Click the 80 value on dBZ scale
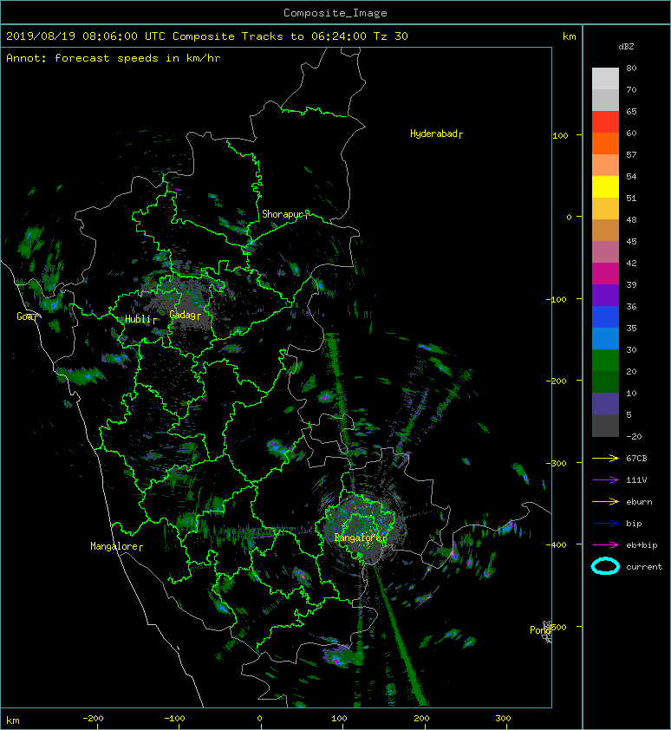 point(631,68)
